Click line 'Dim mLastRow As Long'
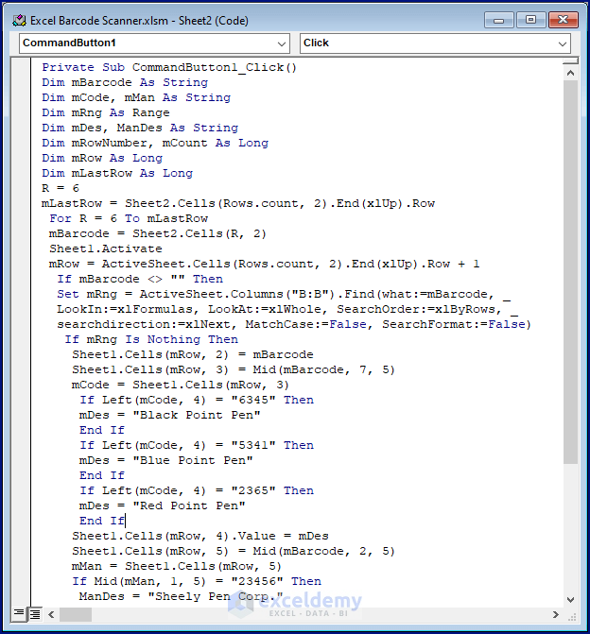 (117, 173)
